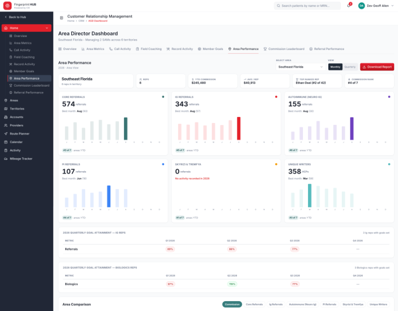The height and width of the screenshot is (311, 398).
Task: Click the Route Planner arrow icon
Action: (5, 134)
